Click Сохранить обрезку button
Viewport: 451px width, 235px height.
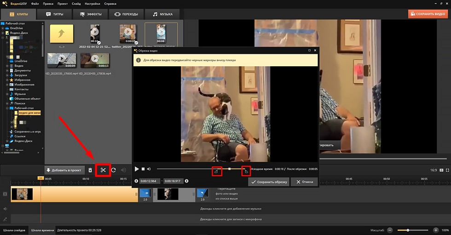tap(269, 182)
